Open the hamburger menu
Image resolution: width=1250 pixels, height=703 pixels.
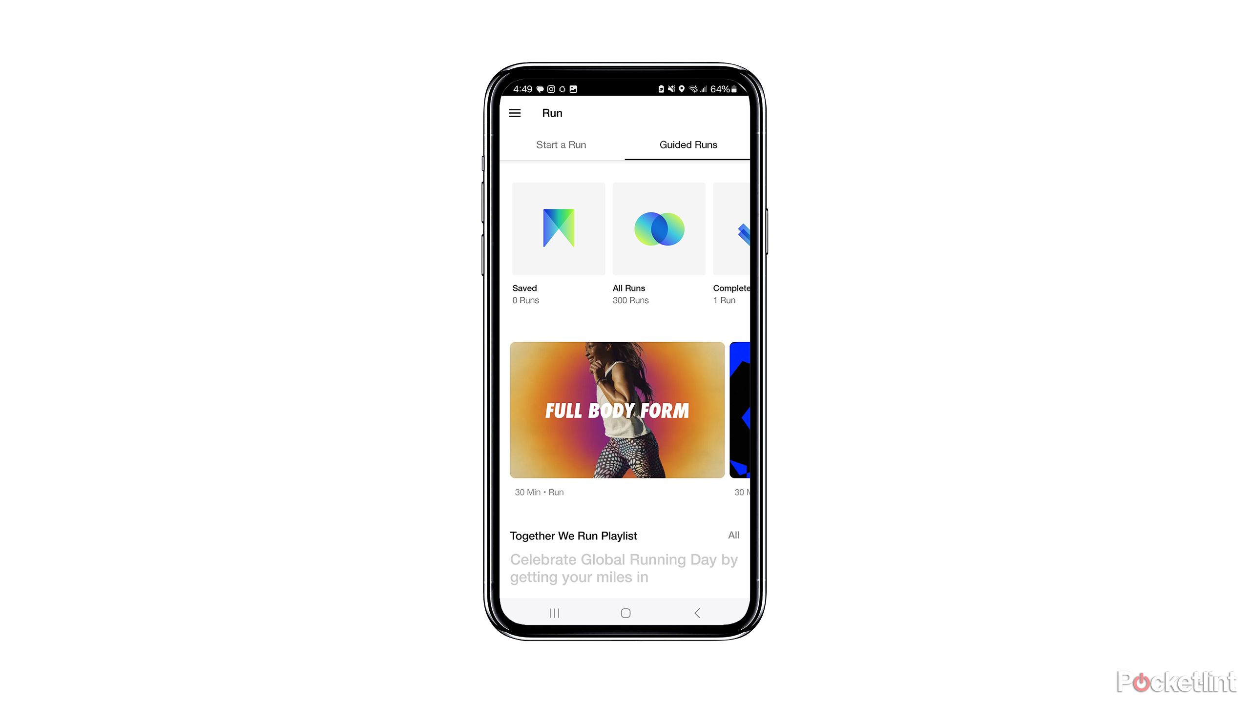(516, 112)
